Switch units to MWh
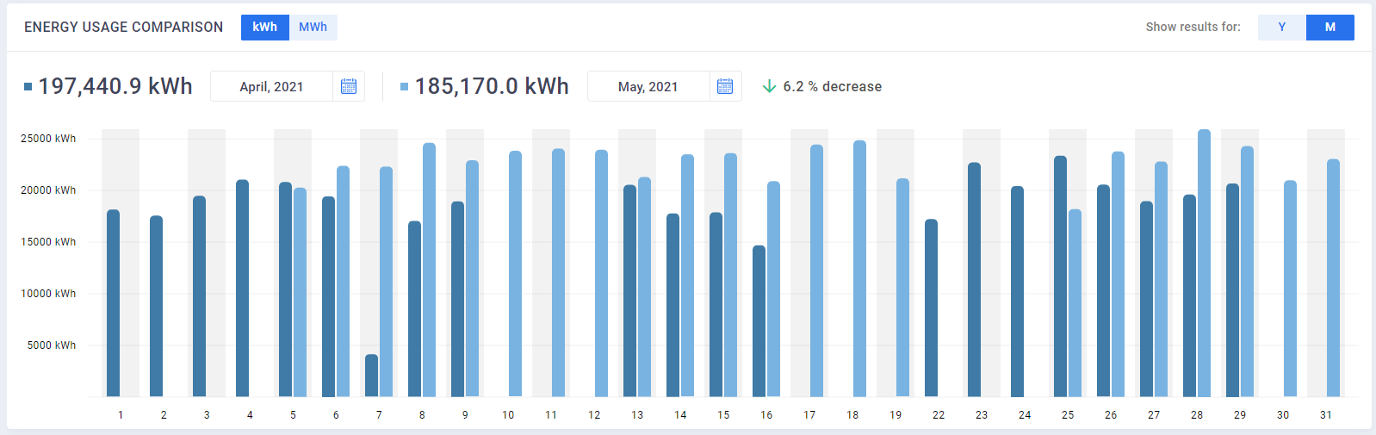The height and width of the screenshot is (435, 1376). tap(313, 27)
